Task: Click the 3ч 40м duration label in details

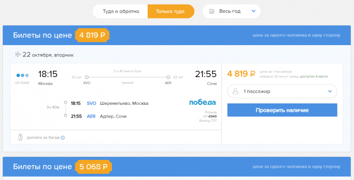Action: pyautogui.click(x=53, y=107)
